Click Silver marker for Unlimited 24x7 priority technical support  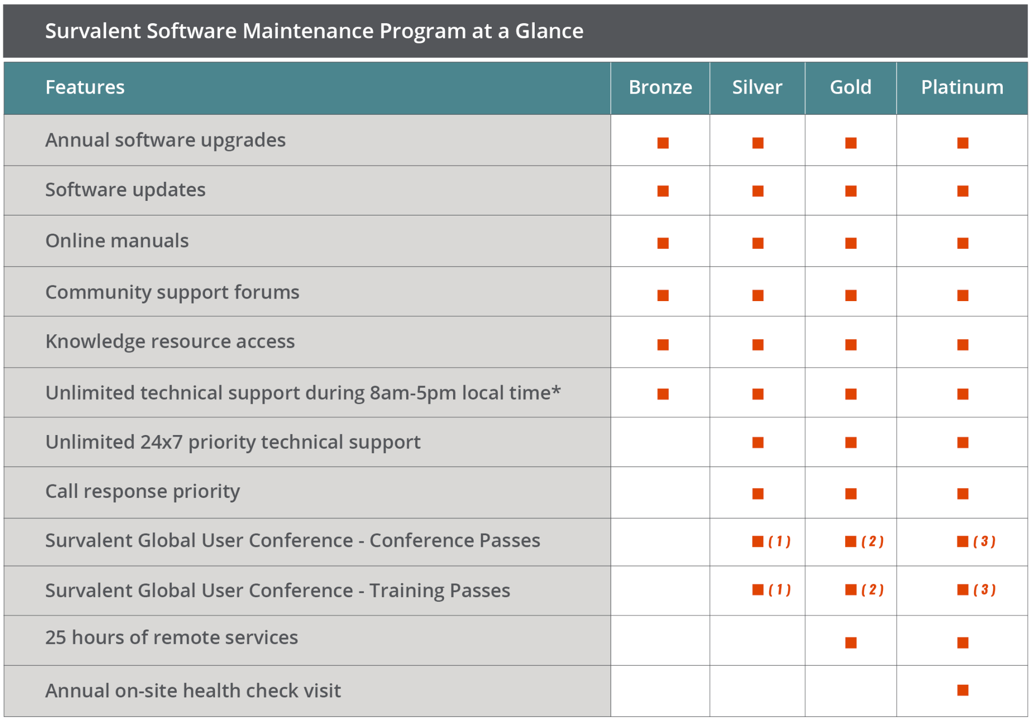758,442
